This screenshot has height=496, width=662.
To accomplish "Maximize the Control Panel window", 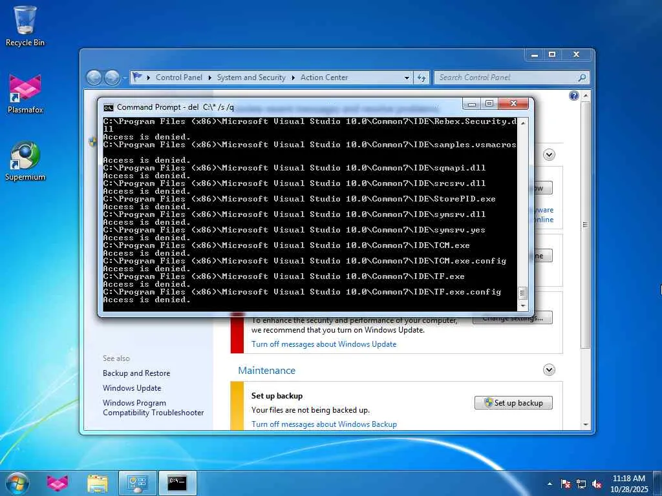I will [552, 54].
